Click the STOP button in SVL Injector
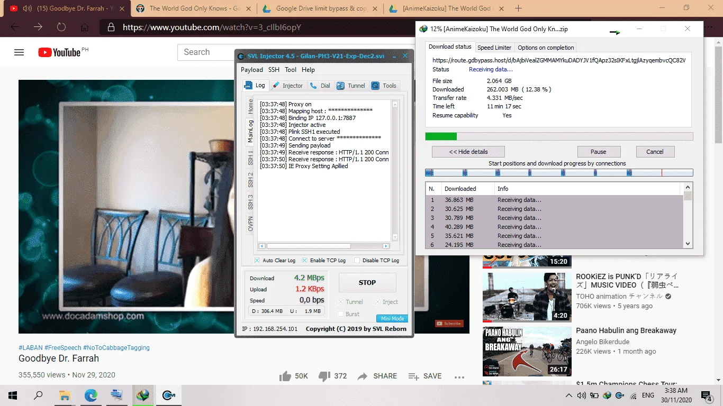Viewport: 723px width, 406px height. pos(367,283)
